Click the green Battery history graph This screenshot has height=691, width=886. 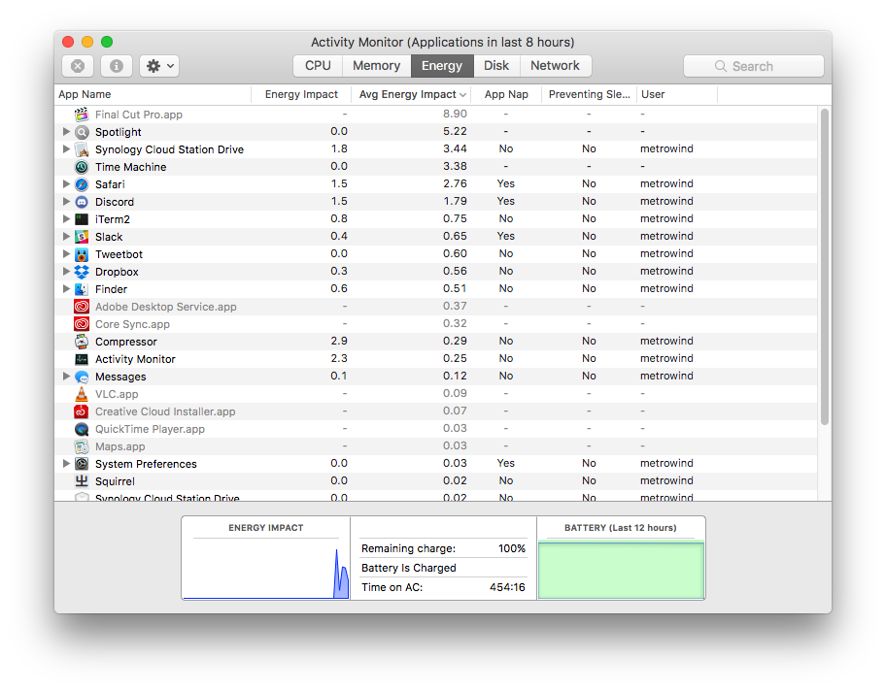[621, 570]
